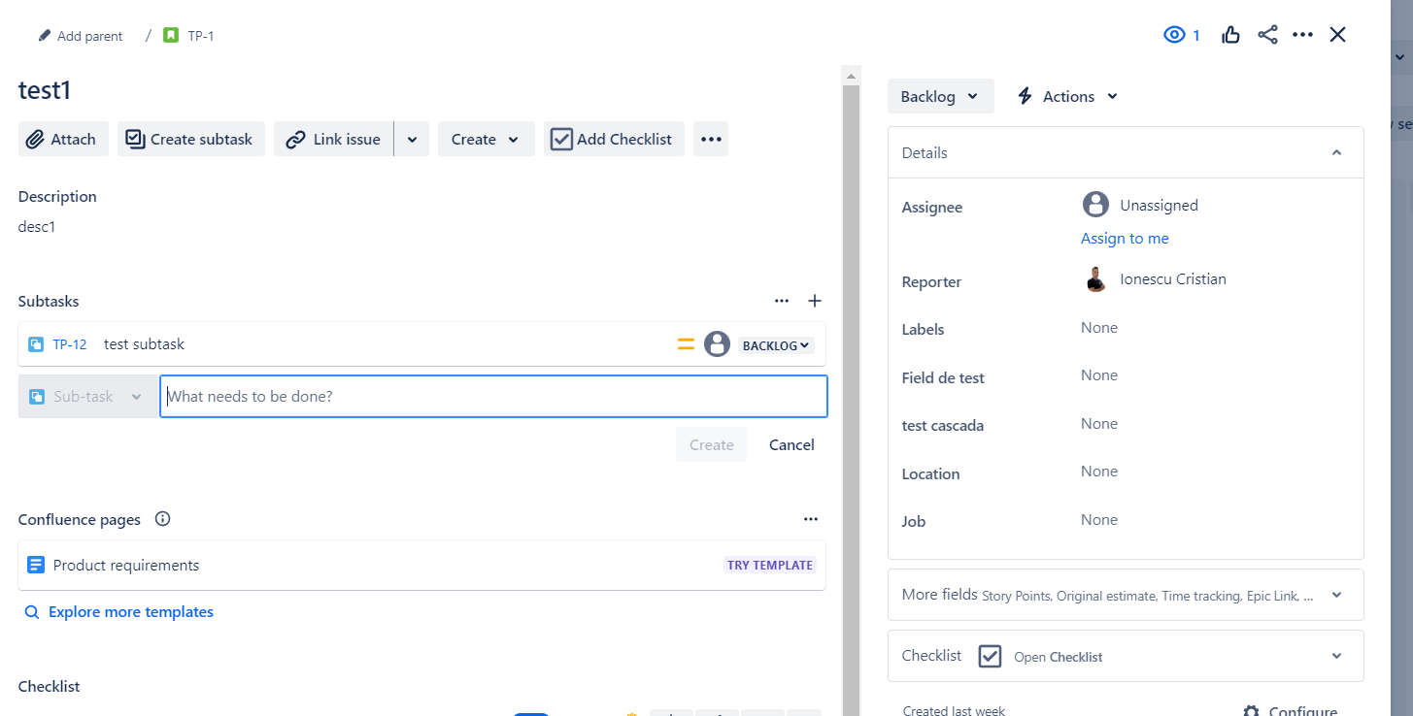Toggle watching via the eye icon
The height and width of the screenshot is (716, 1413).
pyautogui.click(x=1174, y=34)
